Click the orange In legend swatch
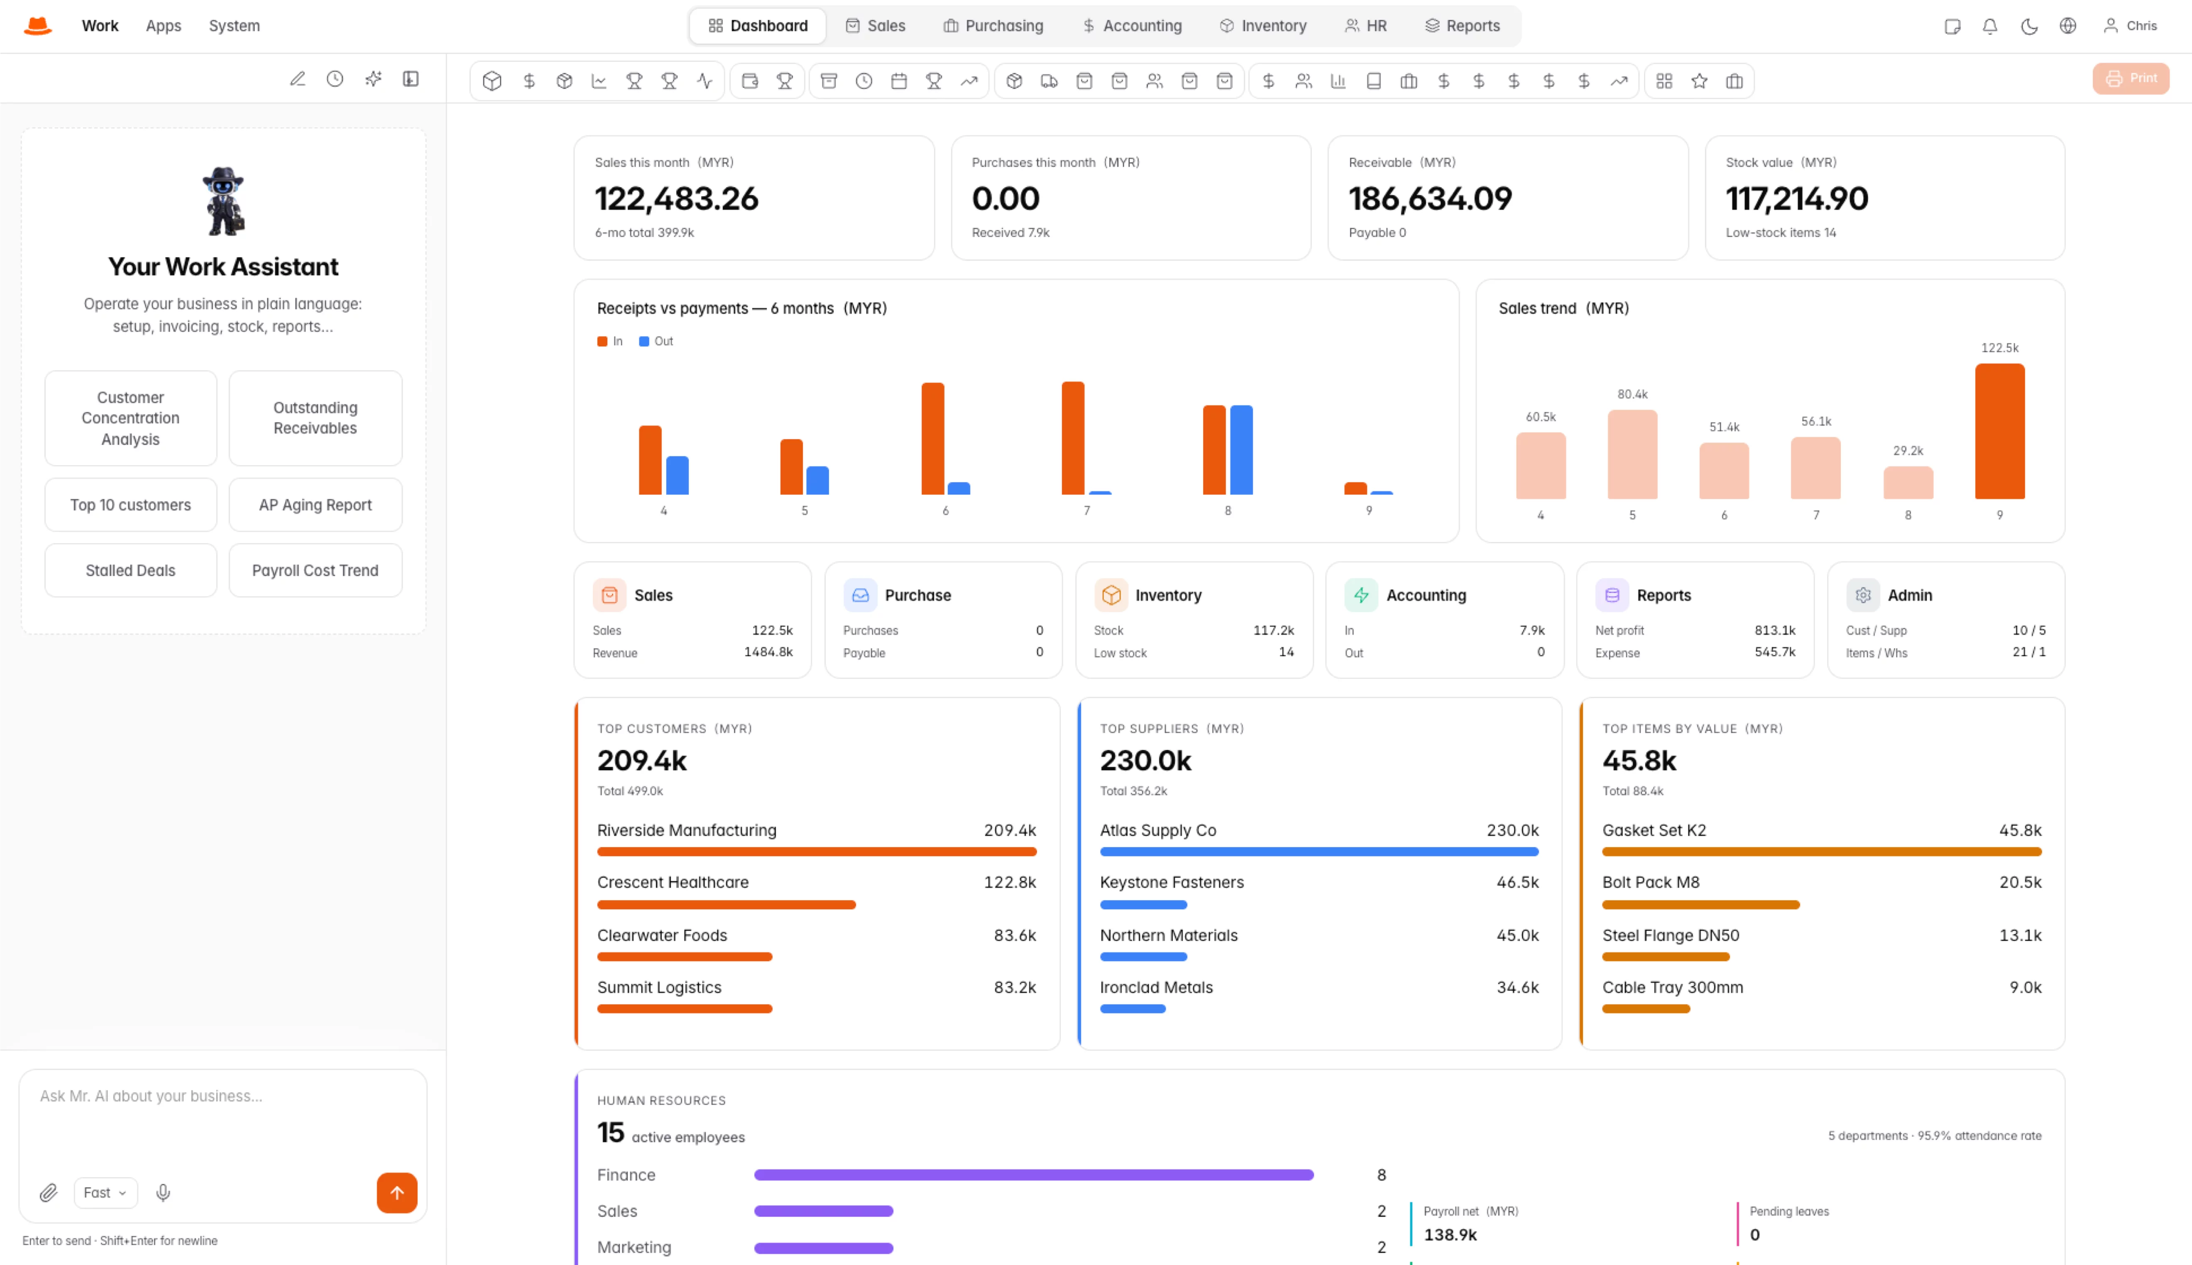Viewport: 2192px width, 1265px height. coord(602,342)
